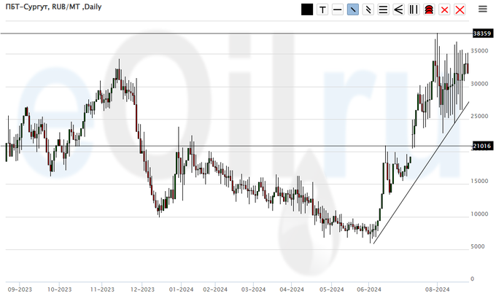Open the hamburger chart menu

[482, 9]
